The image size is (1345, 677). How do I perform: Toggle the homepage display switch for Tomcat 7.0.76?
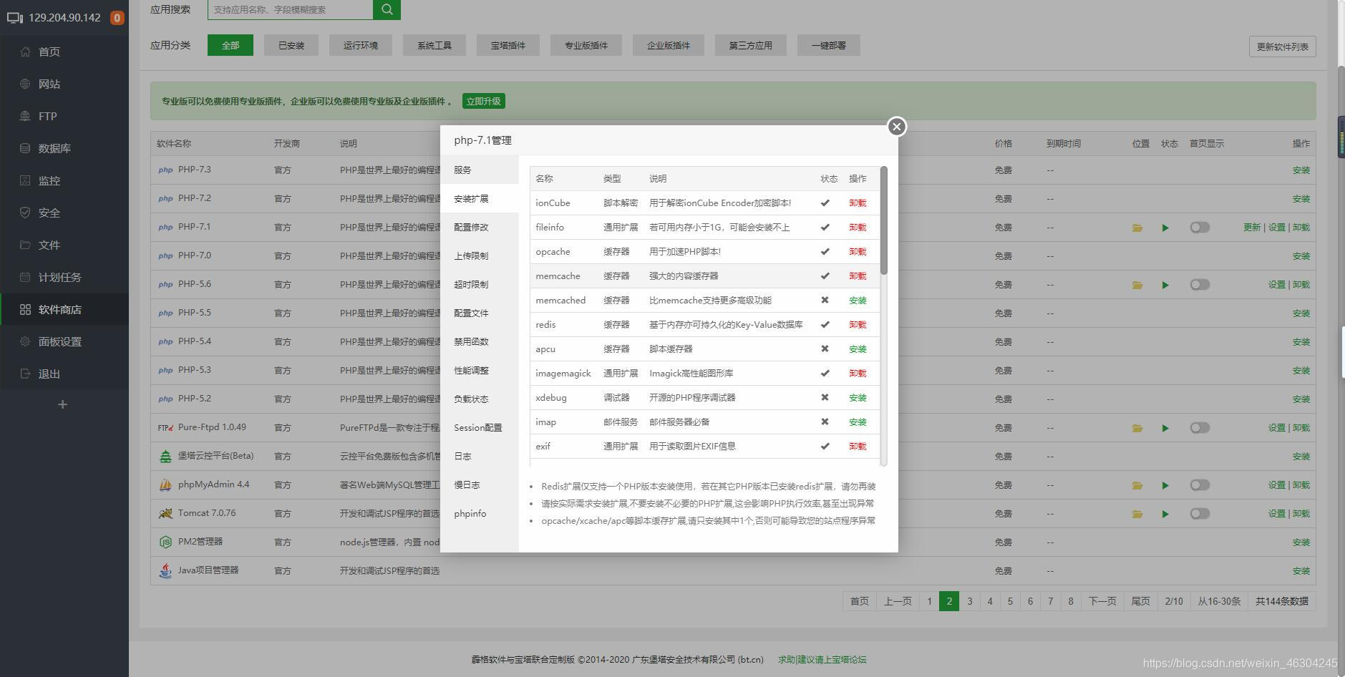click(x=1200, y=513)
